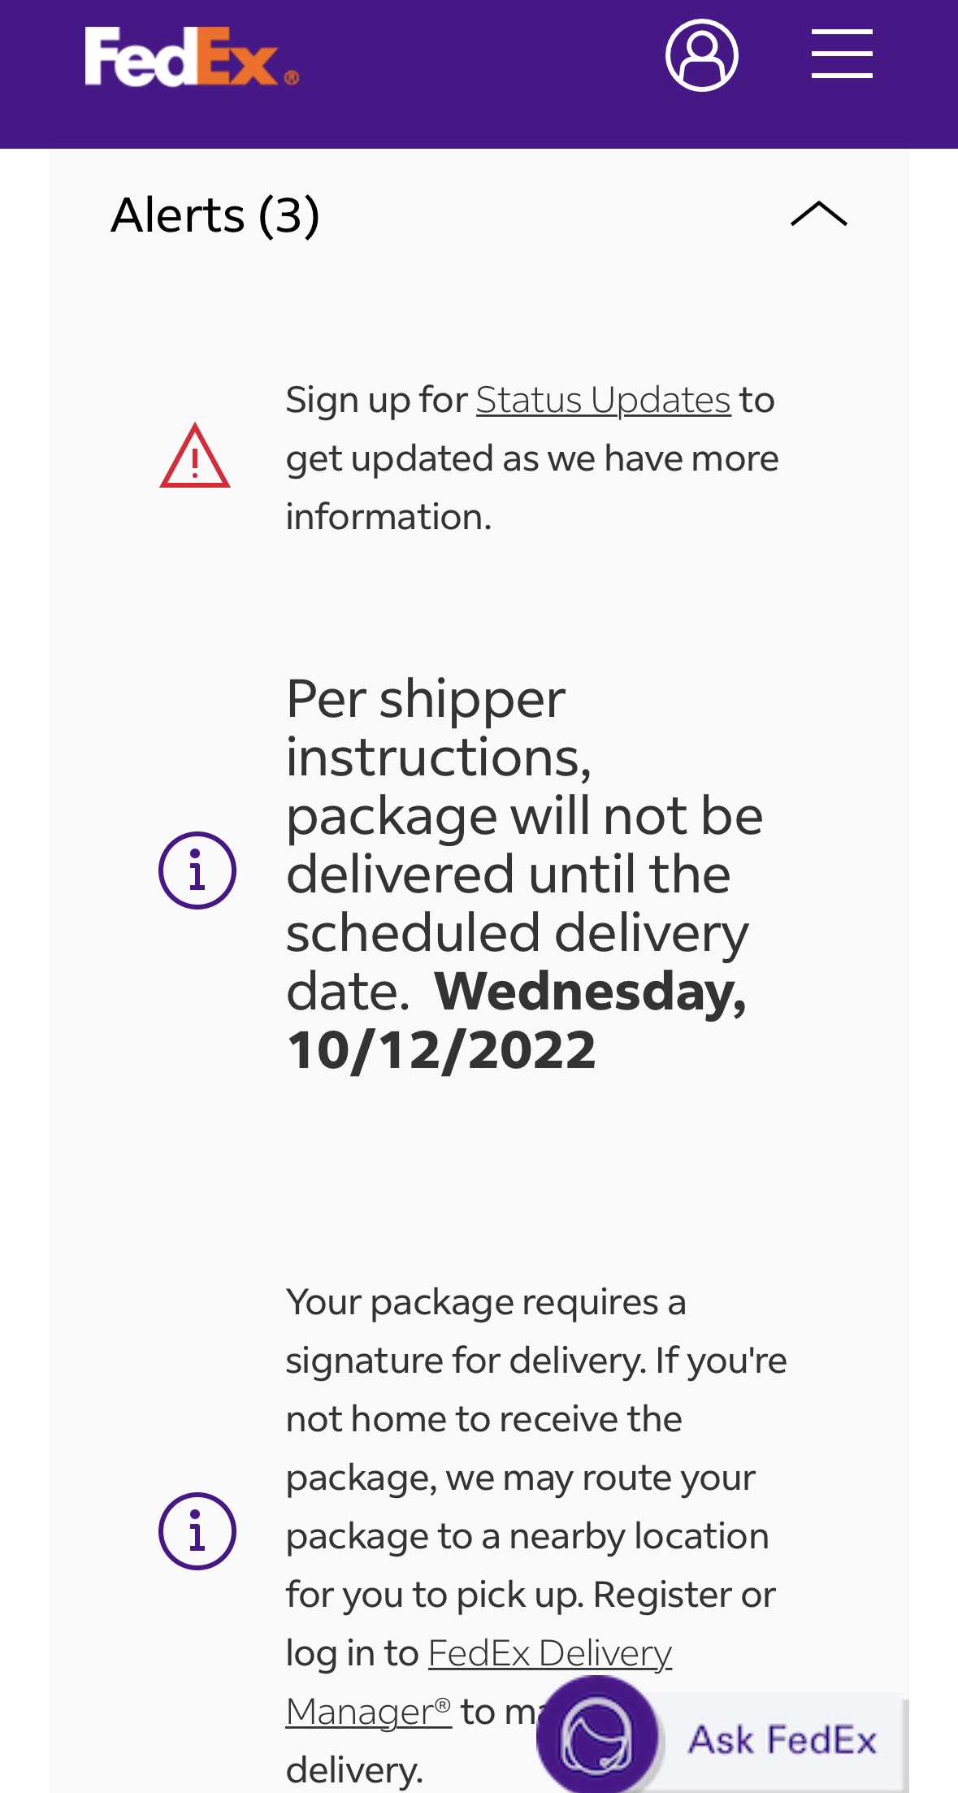Open the hamburger navigation menu
The width and height of the screenshot is (958, 1793).
tap(842, 54)
